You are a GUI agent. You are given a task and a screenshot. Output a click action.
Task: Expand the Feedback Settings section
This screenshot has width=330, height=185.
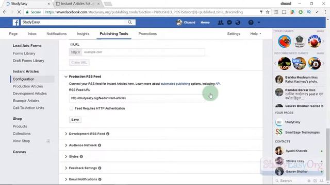(66, 168)
